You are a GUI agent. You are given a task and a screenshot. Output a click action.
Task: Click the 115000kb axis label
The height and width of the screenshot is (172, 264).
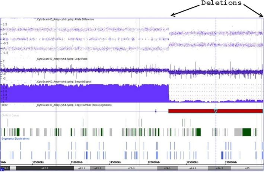point(115,162)
